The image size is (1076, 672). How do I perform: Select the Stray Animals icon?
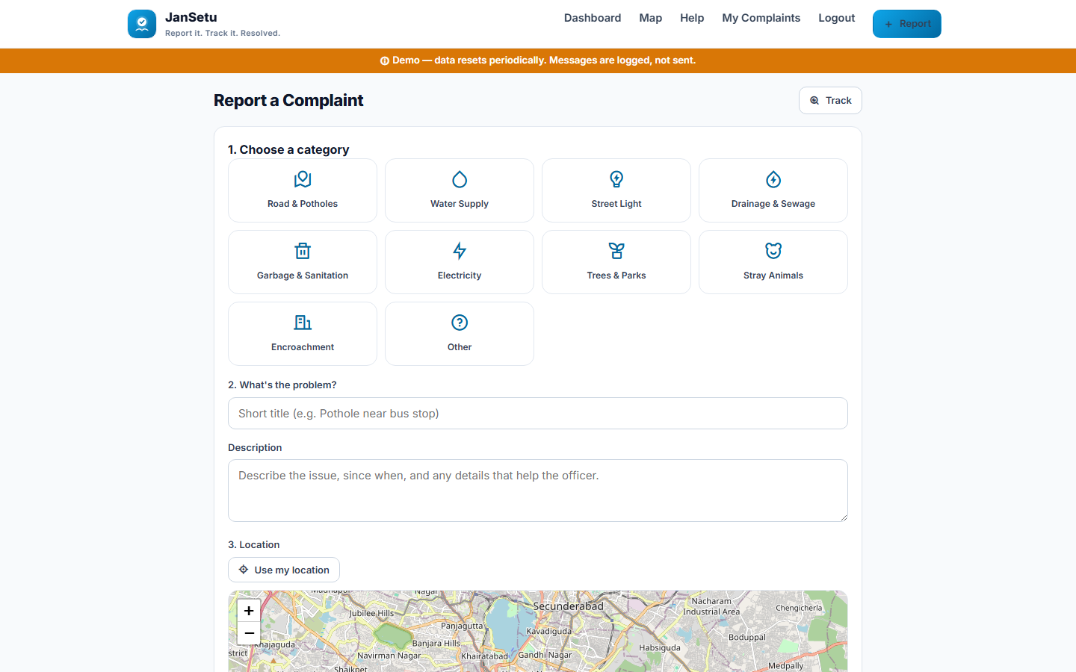click(x=773, y=251)
